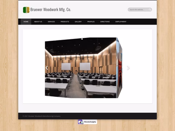Open the Profiles menu item
175x131 pixels.
pyautogui.click(x=91, y=21)
